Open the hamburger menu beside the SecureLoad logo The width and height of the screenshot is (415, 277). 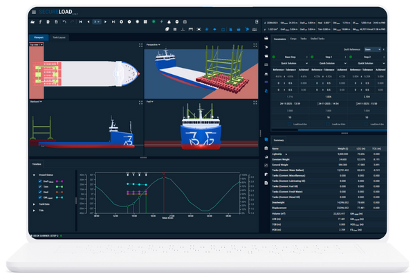click(33, 12)
